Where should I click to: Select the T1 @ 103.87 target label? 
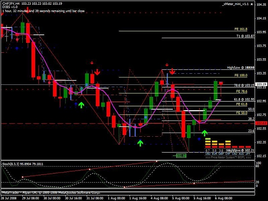click(245, 36)
